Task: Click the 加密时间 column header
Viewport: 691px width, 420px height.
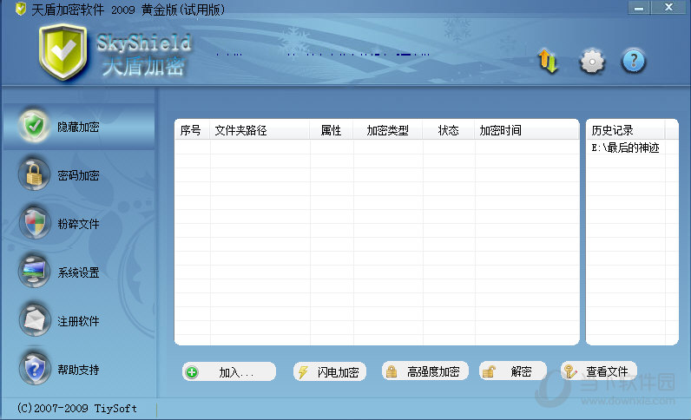Action: [527, 130]
